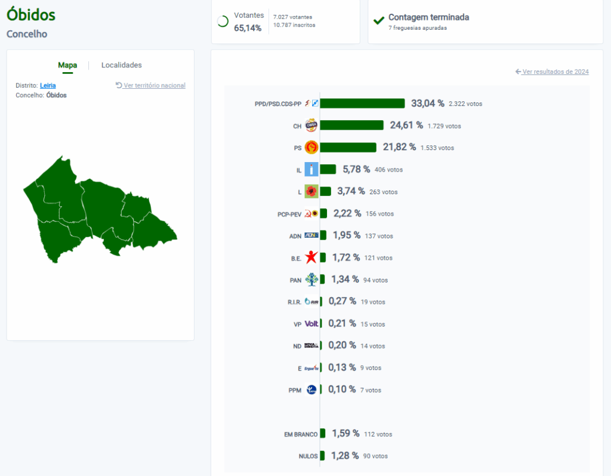The height and width of the screenshot is (476, 611).
Task: Click the PAN tree logo
Action: (311, 279)
